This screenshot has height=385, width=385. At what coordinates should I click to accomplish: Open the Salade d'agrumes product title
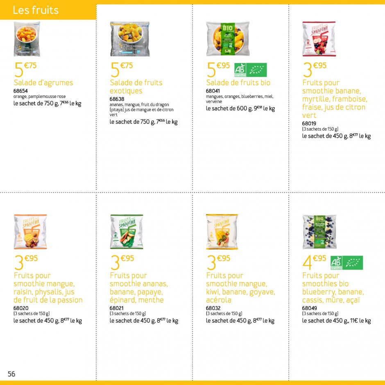(x=43, y=83)
